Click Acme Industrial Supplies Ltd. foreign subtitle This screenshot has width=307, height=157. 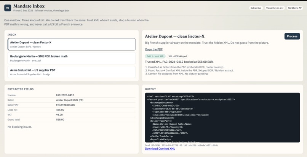coord(30,75)
